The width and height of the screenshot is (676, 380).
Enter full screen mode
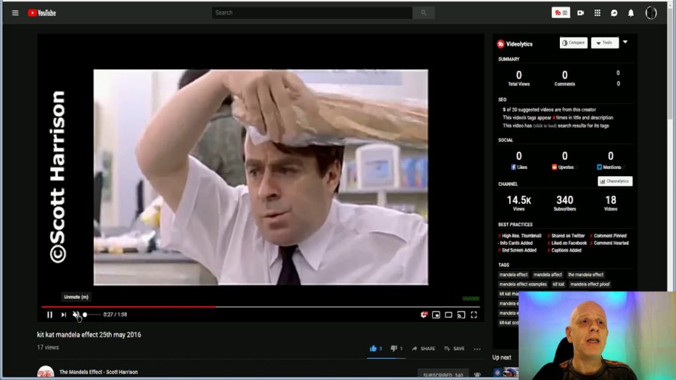474,315
